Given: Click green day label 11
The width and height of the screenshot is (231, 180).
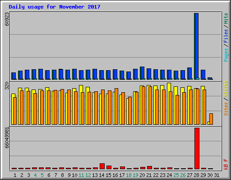Looking at the screenshot, I should (81, 175).
